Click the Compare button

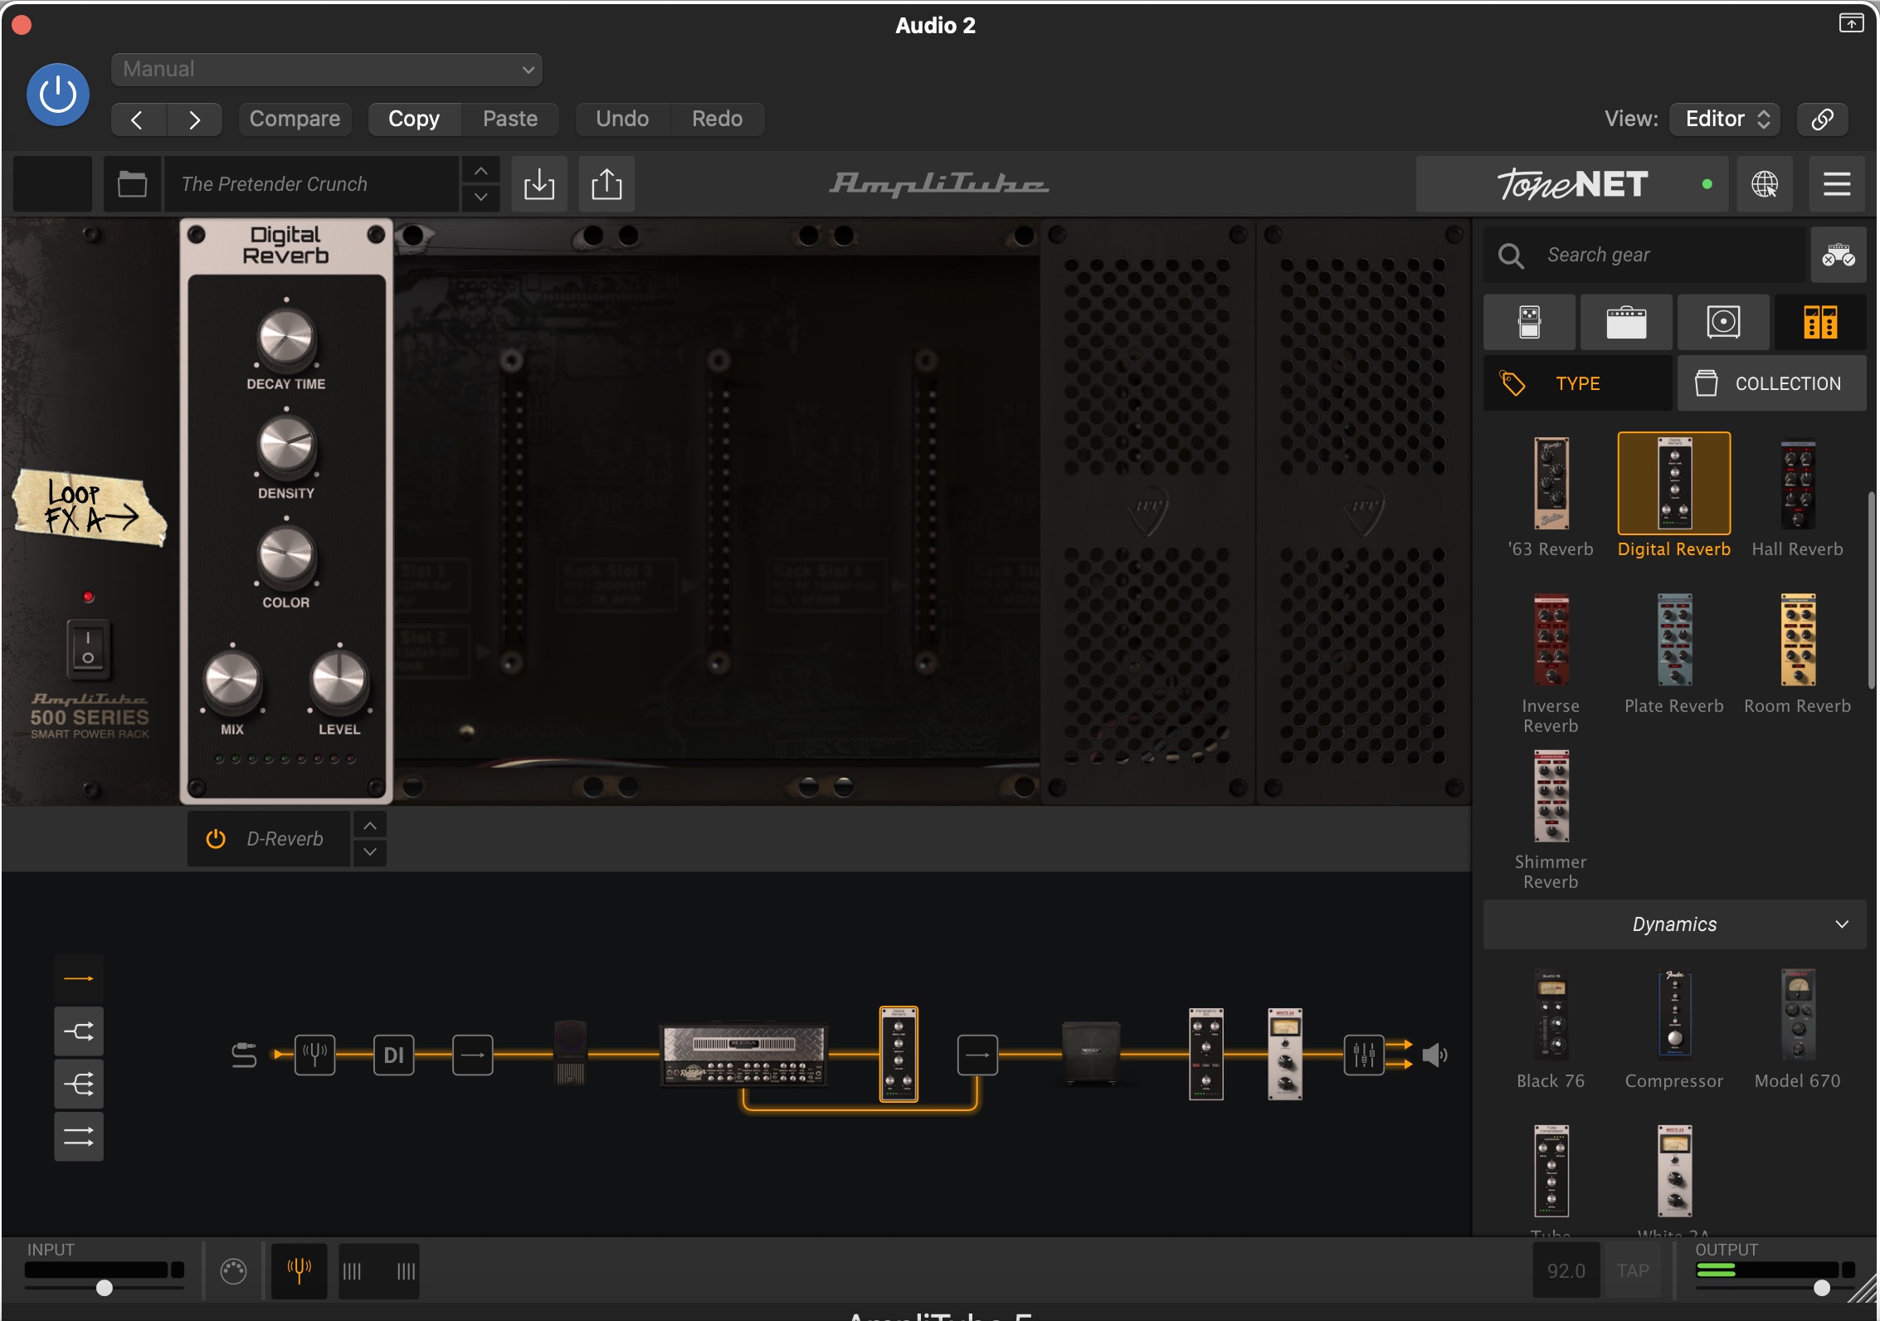click(x=295, y=119)
